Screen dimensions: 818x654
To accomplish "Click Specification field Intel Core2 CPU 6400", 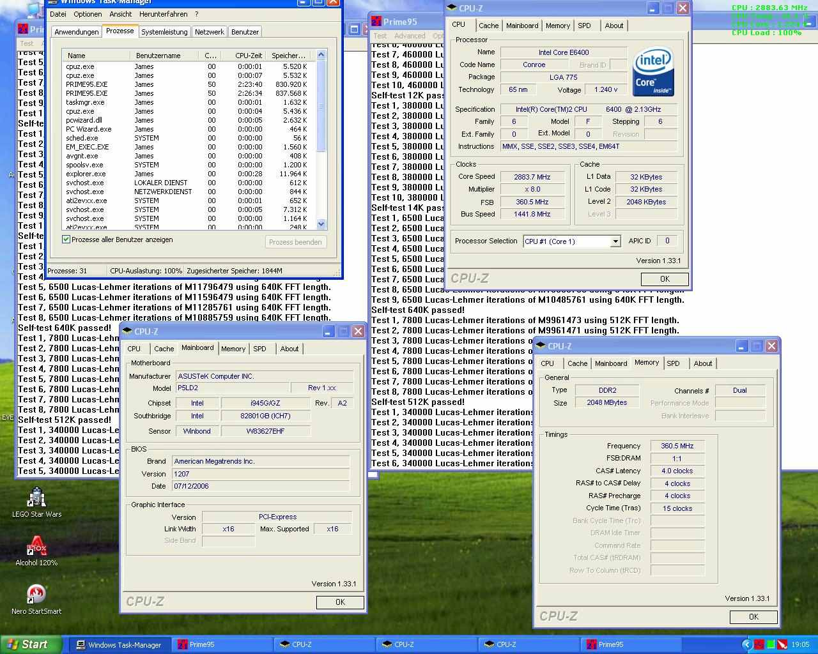I will tap(588, 109).
